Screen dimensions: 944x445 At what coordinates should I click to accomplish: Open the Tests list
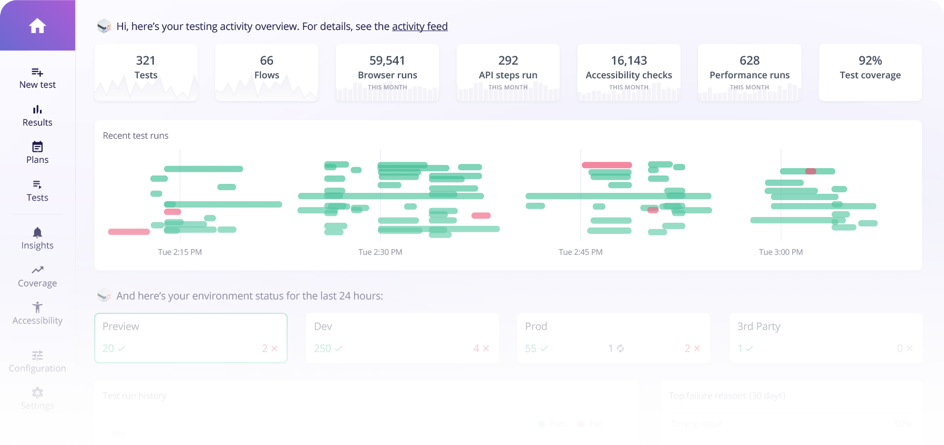(x=37, y=190)
